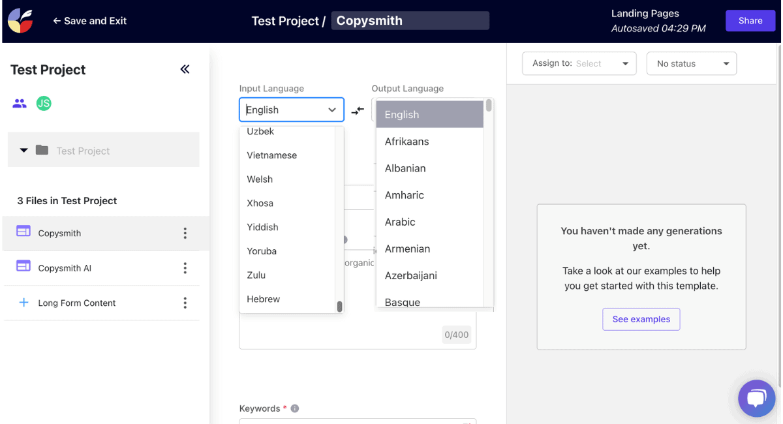Click the Copysmith file landing page icon

23,231
